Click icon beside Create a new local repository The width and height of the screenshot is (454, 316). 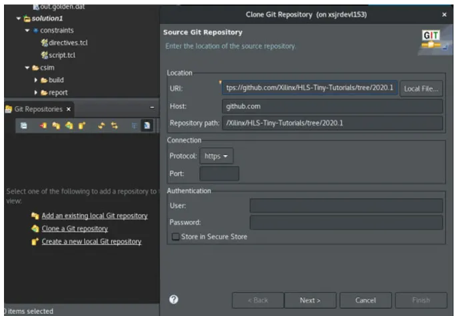(35, 241)
